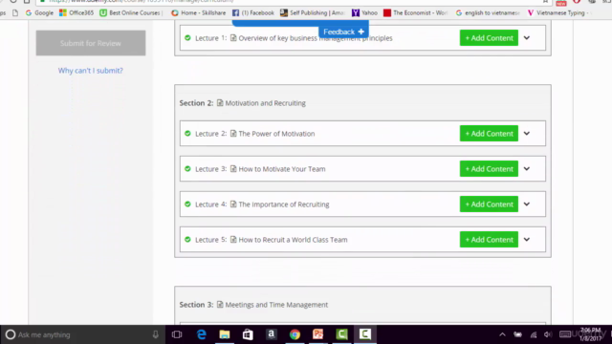The width and height of the screenshot is (612, 344).
Task: Click document icon beside Motivation and Recruiting section
Action: click(x=220, y=102)
